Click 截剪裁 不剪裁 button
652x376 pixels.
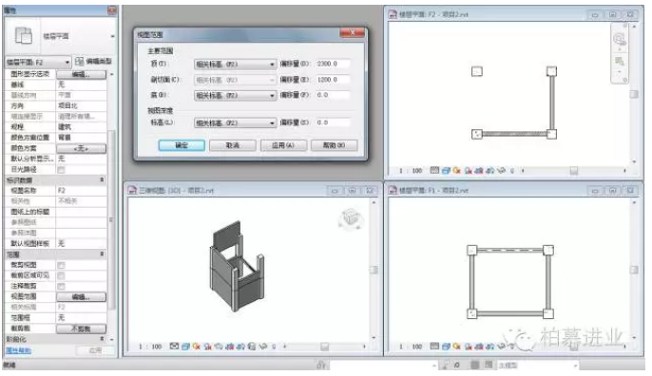(x=81, y=329)
